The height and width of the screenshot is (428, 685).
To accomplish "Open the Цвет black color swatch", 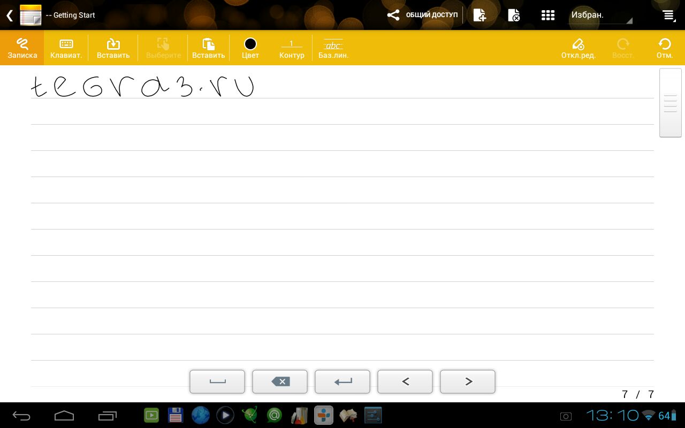I will click(x=250, y=48).
